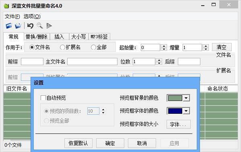
Task: Click the 0个文件 status bar text
Action: tap(13, 145)
